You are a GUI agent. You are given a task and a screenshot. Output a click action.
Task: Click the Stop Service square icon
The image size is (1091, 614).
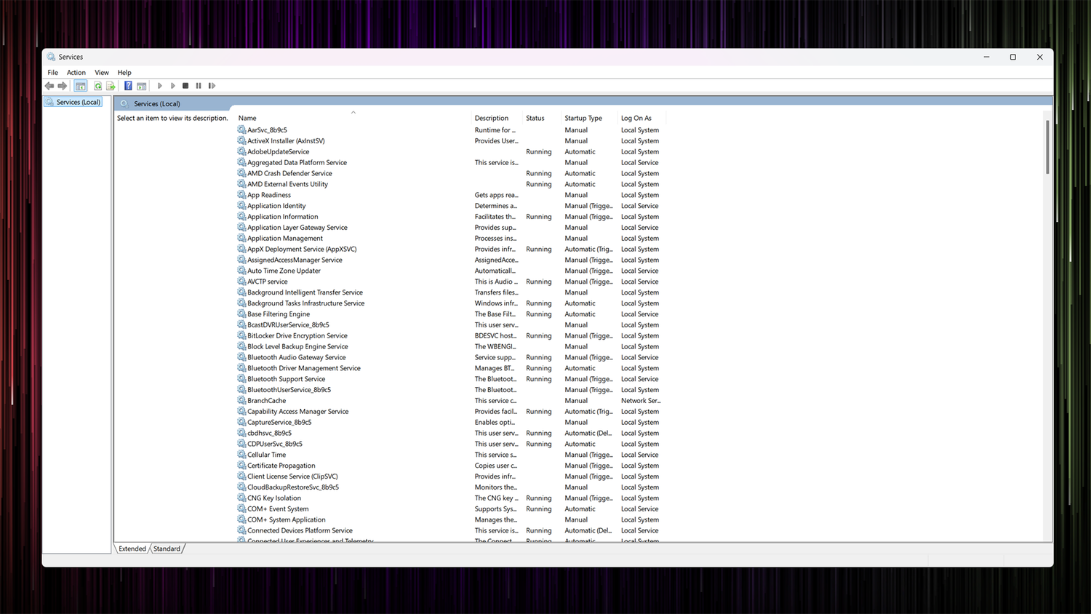[x=185, y=86]
